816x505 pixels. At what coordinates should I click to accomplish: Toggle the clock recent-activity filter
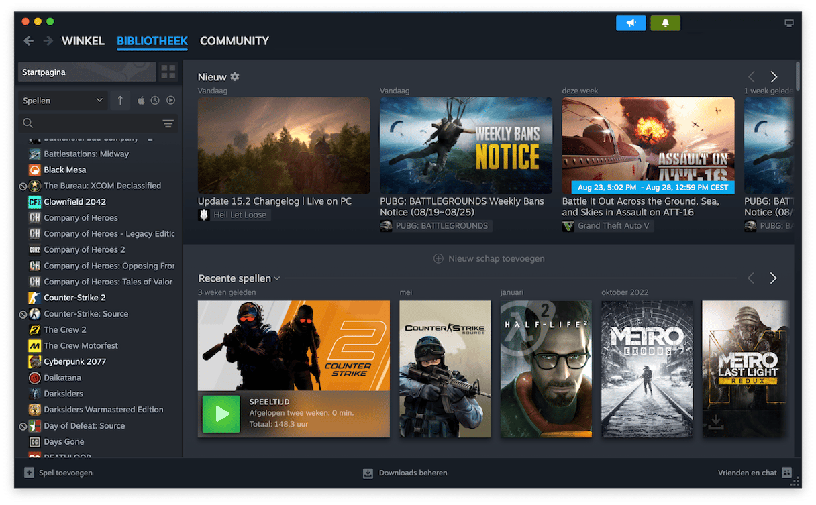click(x=155, y=101)
